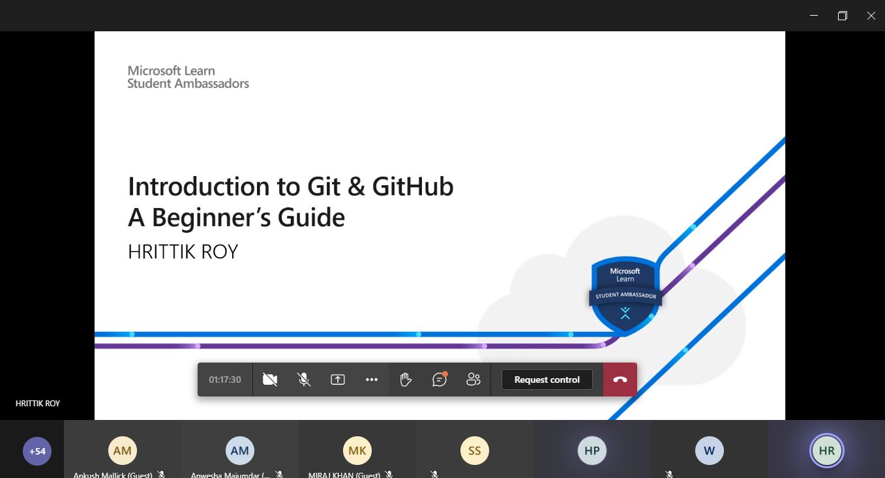This screenshot has height=478, width=885.
Task: Close the Teams meeting window
Action: point(871,16)
